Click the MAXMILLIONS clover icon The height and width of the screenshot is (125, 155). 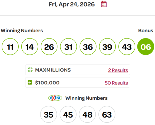[30, 70]
